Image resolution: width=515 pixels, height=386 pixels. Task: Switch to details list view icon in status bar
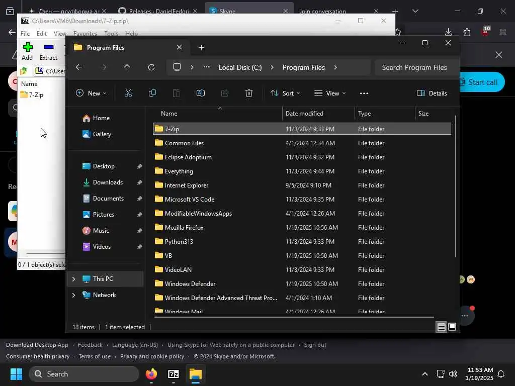pyautogui.click(x=441, y=327)
